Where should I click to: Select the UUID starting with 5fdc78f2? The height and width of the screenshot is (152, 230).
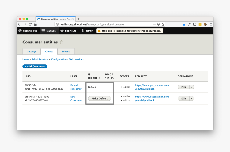[x=37, y=98]
